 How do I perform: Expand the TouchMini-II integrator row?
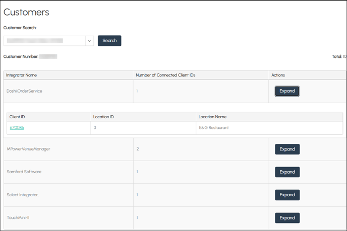(287, 218)
